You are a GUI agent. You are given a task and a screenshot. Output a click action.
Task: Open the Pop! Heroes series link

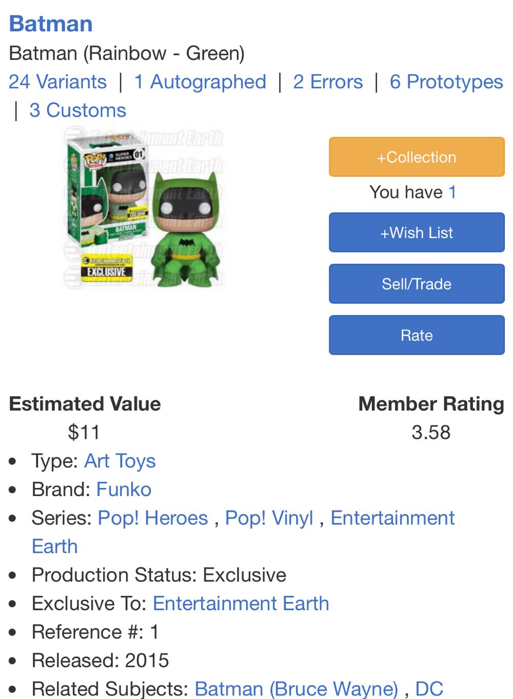(152, 518)
